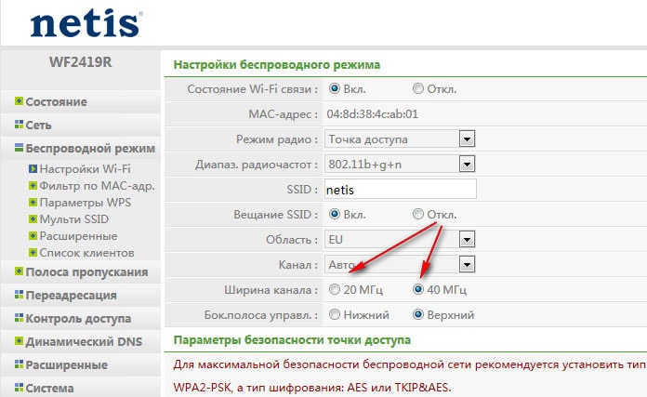Screen dimensions: 647x397
Task: Click the icon beside Полоса пропускания
Action: coord(19,271)
